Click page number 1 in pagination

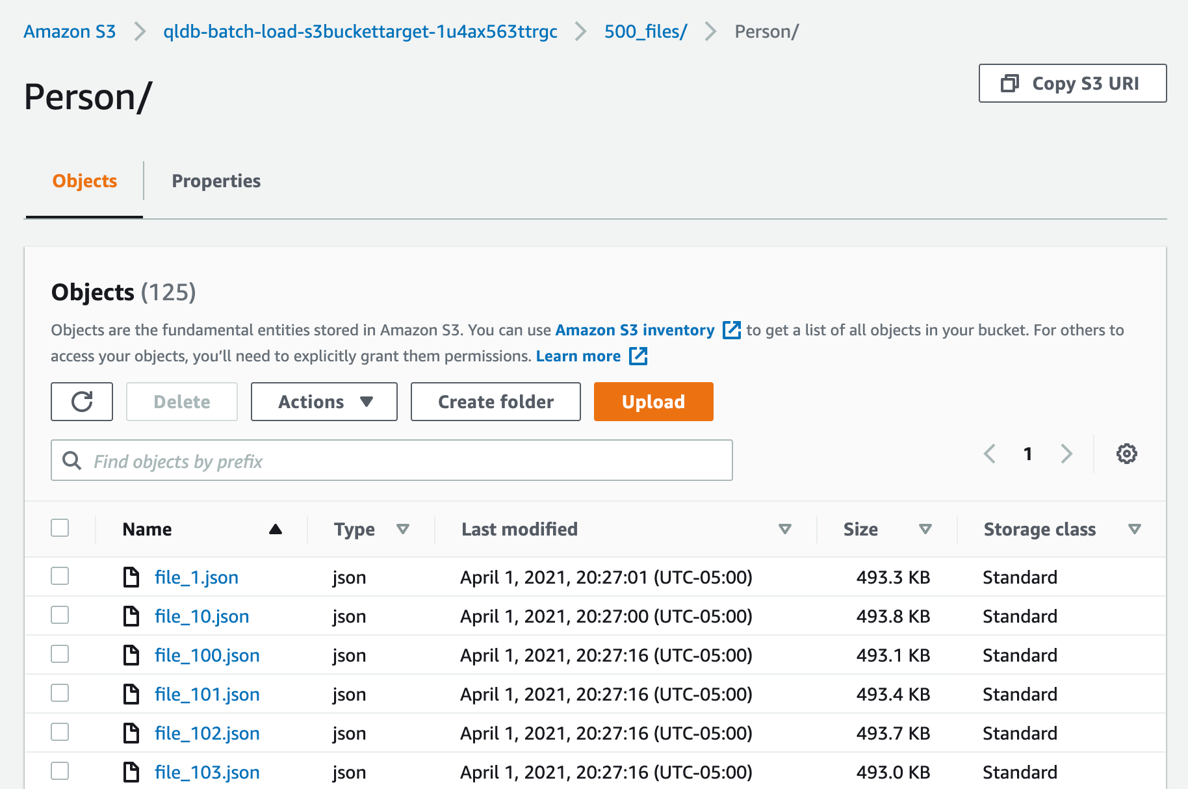click(1027, 454)
